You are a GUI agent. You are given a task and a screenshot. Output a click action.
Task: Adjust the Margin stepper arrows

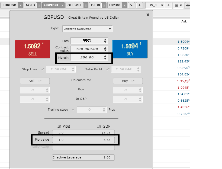[105, 57]
